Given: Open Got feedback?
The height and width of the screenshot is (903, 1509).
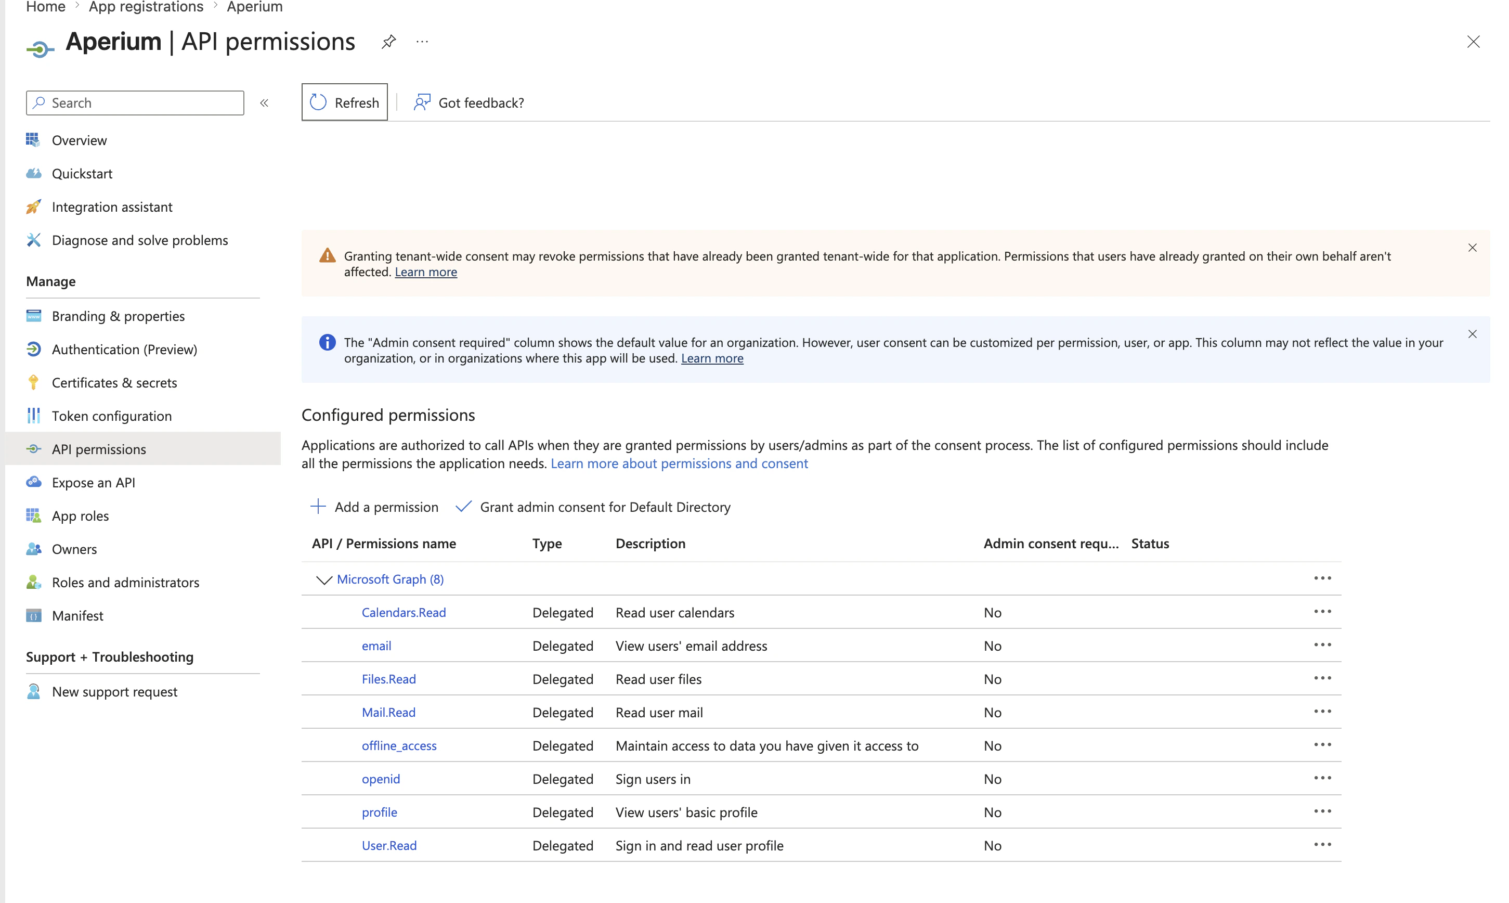Looking at the screenshot, I should click(x=469, y=103).
